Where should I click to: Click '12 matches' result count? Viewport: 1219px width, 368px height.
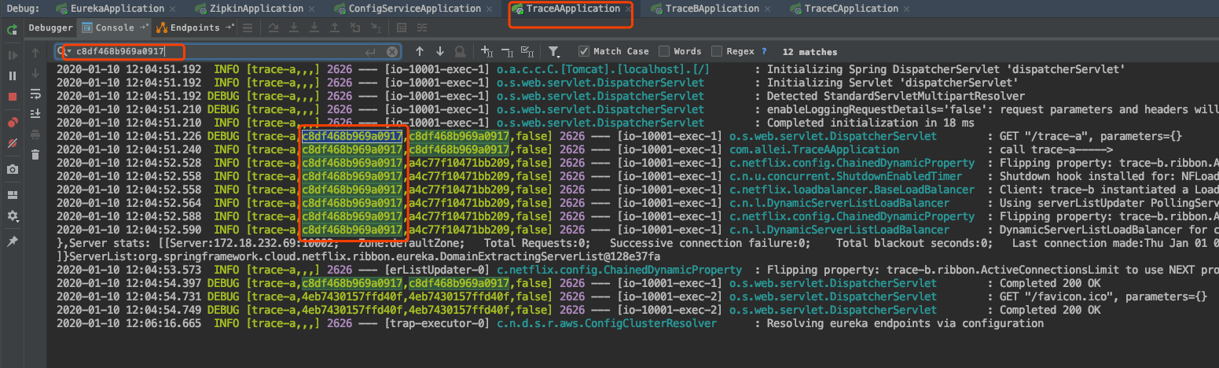pyautogui.click(x=810, y=52)
